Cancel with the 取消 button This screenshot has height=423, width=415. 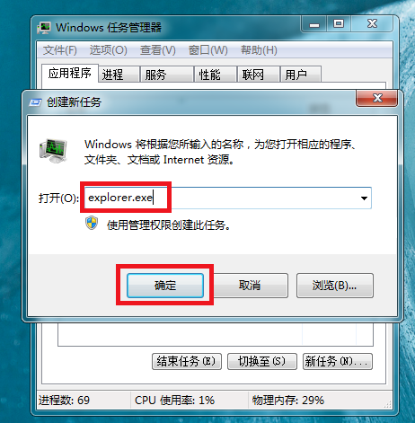[250, 286]
